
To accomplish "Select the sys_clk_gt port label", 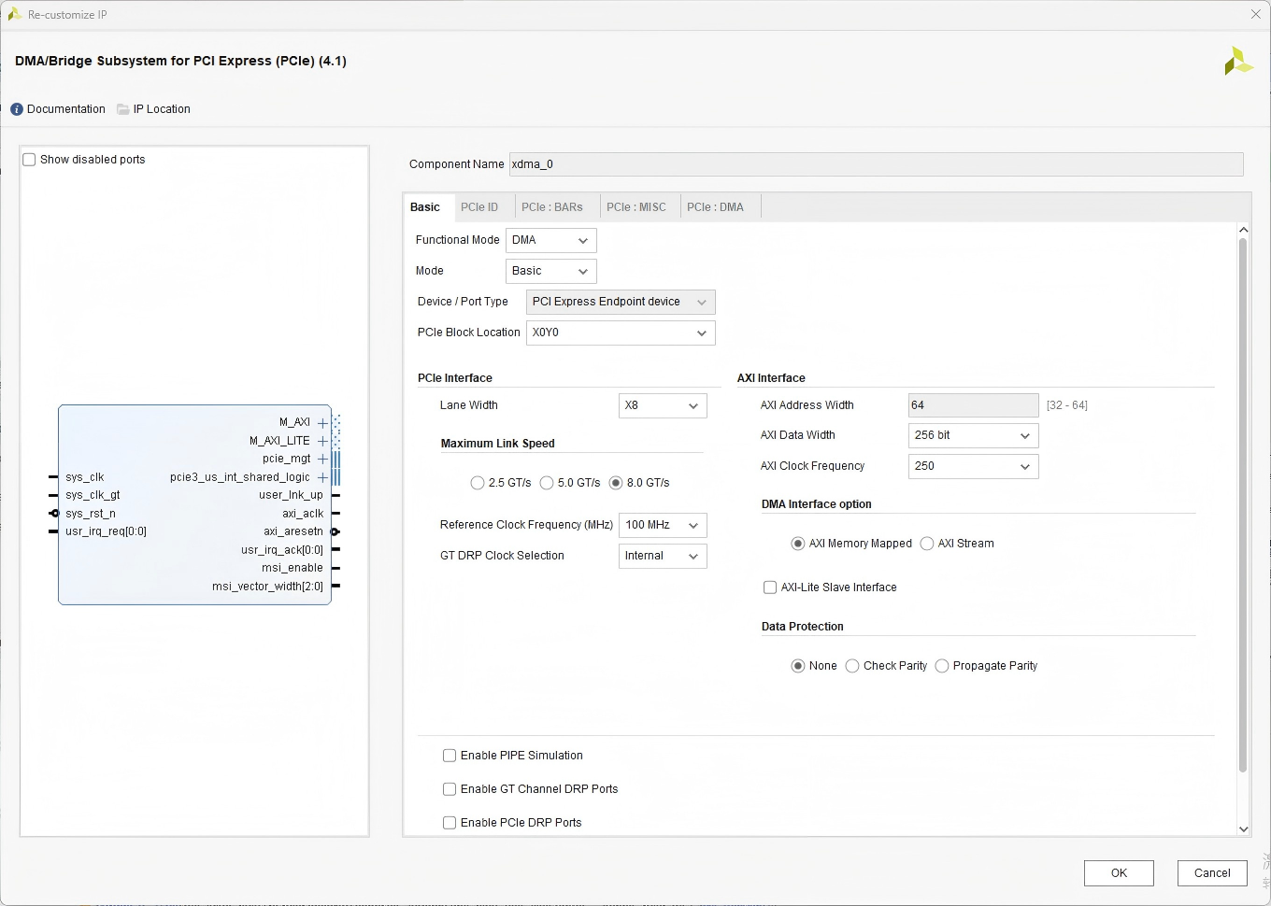I will pos(93,495).
